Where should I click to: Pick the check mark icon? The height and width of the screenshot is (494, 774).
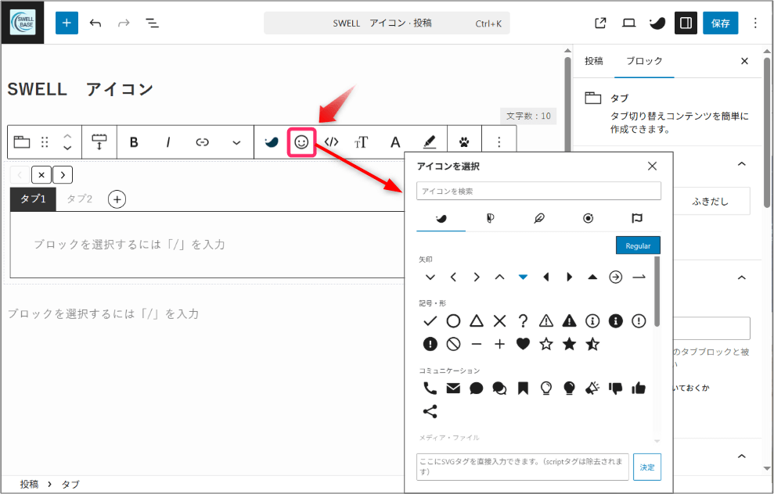(x=430, y=321)
